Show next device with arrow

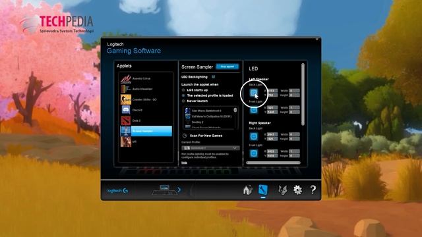click(179, 190)
